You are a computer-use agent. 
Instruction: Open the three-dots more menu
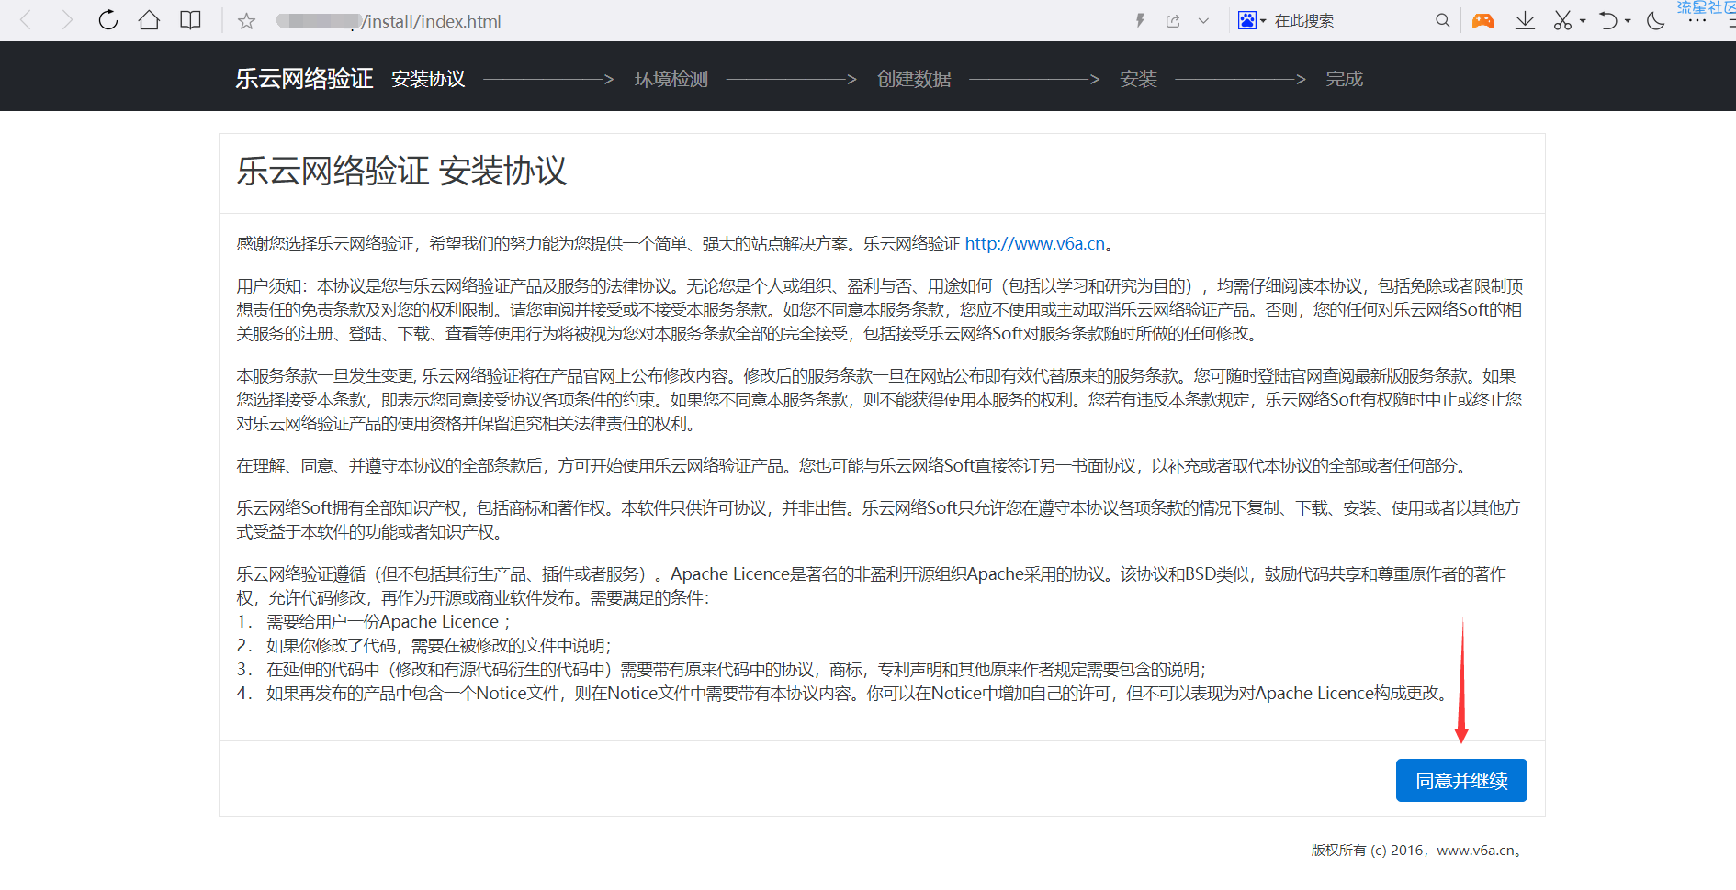(x=1697, y=20)
